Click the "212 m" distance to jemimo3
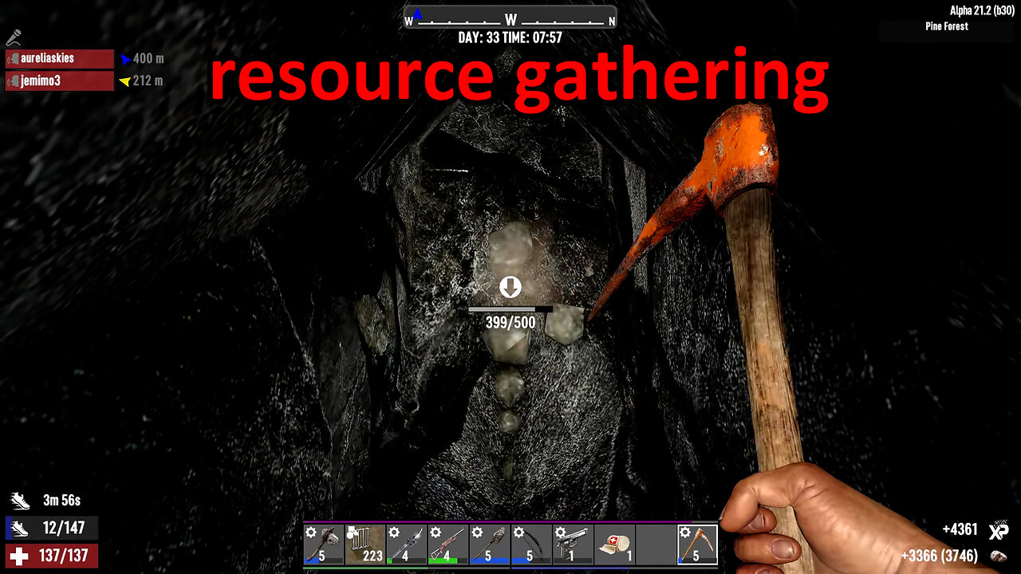This screenshot has height=574, width=1021. pyautogui.click(x=148, y=81)
